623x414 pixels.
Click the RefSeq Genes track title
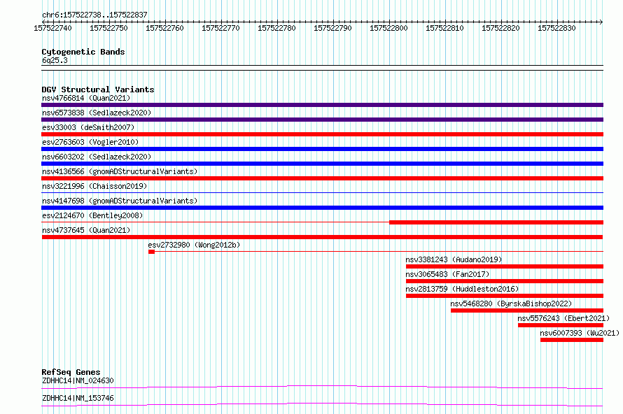coord(71,372)
